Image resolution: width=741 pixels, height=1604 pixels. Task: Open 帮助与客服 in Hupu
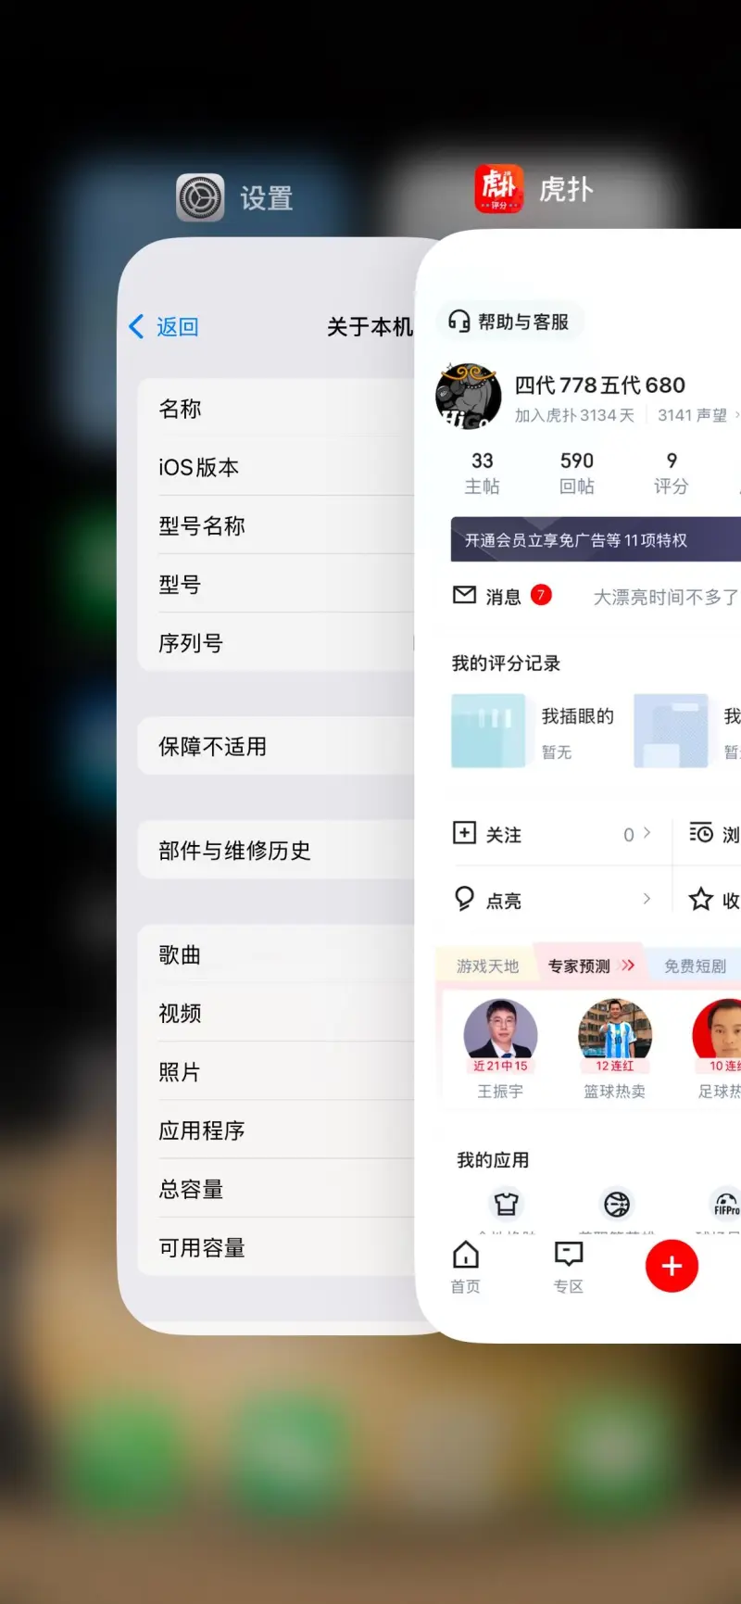pos(509,322)
